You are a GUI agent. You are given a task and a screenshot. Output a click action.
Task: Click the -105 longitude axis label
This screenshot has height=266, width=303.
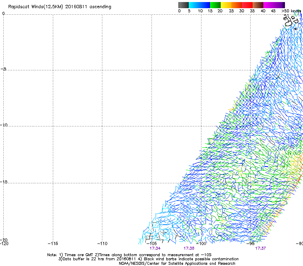[x=151, y=243]
